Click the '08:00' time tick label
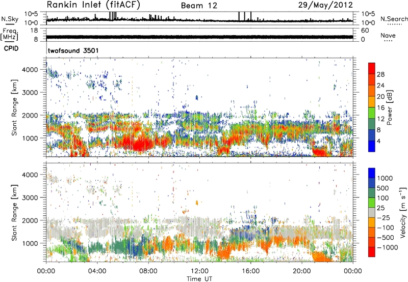 point(148,271)
